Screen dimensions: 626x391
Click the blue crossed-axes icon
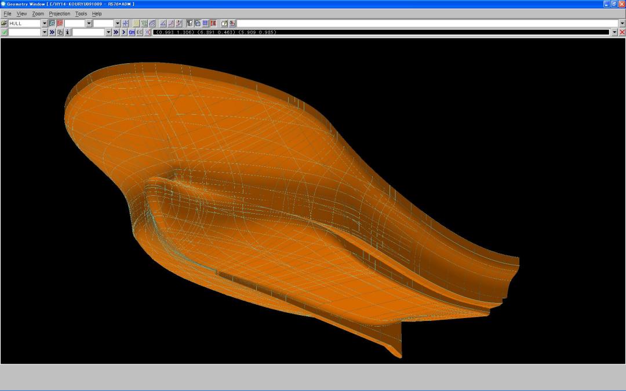coord(126,23)
